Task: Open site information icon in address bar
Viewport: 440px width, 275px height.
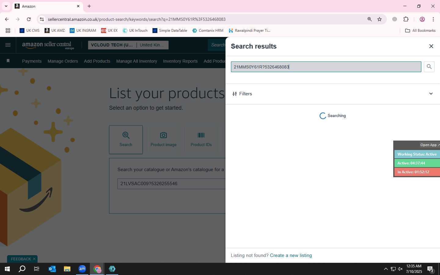Action: tap(42, 19)
